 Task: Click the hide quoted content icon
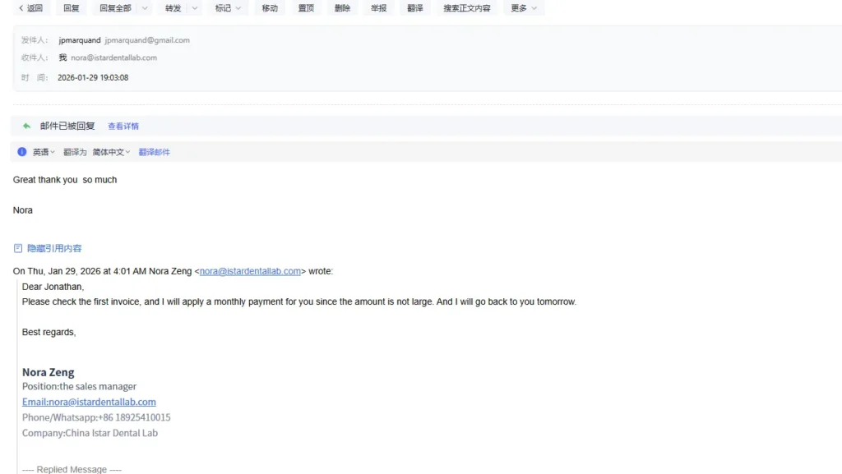tap(18, 248)
